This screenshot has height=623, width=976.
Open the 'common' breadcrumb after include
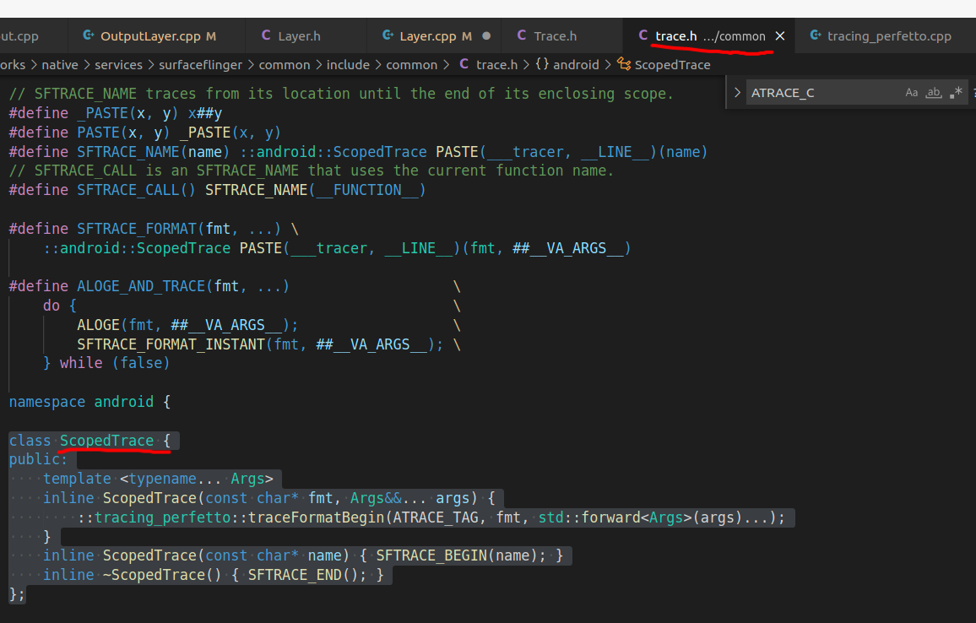(x=411, y=65)
